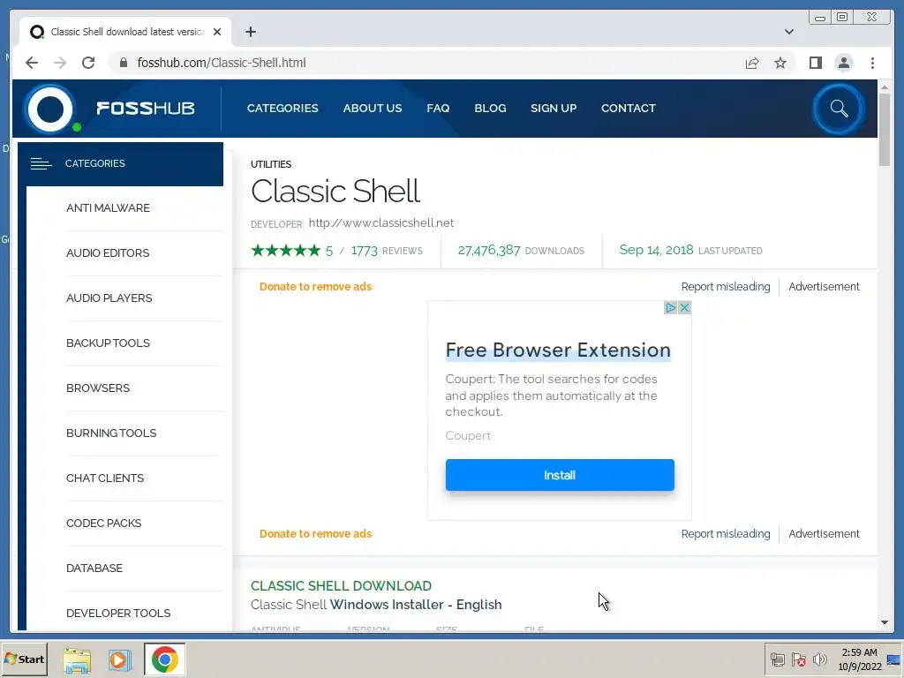Open the Chrome side panel icon
The width and height of the screenshot is (904, 678).
(815, 63)
